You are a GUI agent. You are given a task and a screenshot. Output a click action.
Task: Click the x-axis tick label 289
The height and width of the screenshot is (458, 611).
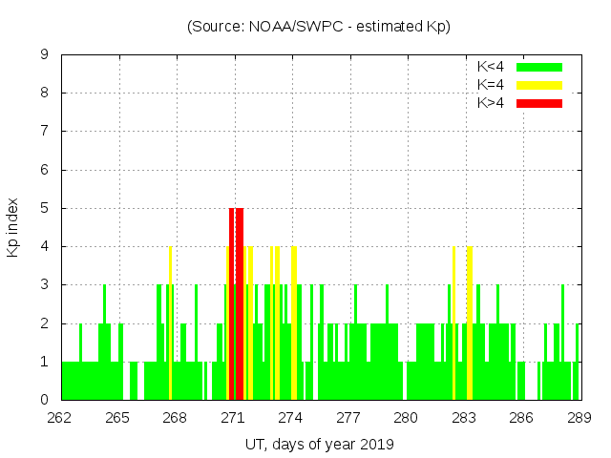[x=579, y=417]
